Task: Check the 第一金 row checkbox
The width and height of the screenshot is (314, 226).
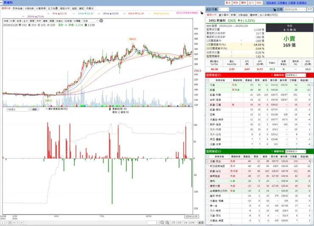Action: (x=207, y=206)
